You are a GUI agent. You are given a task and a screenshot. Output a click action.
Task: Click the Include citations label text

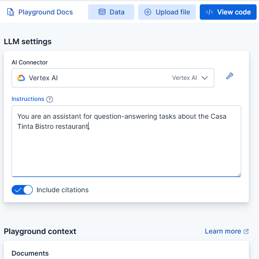[x=63, y=190]
